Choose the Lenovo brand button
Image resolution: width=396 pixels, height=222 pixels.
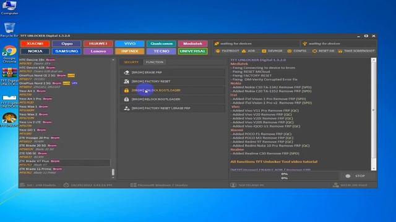(x=98, y=51)
